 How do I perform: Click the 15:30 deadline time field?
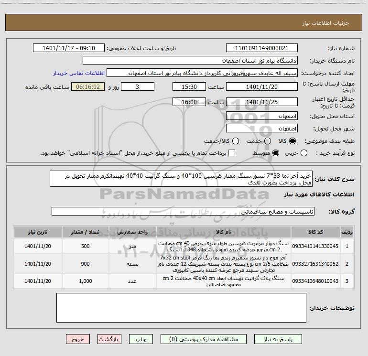coord(189,87)
